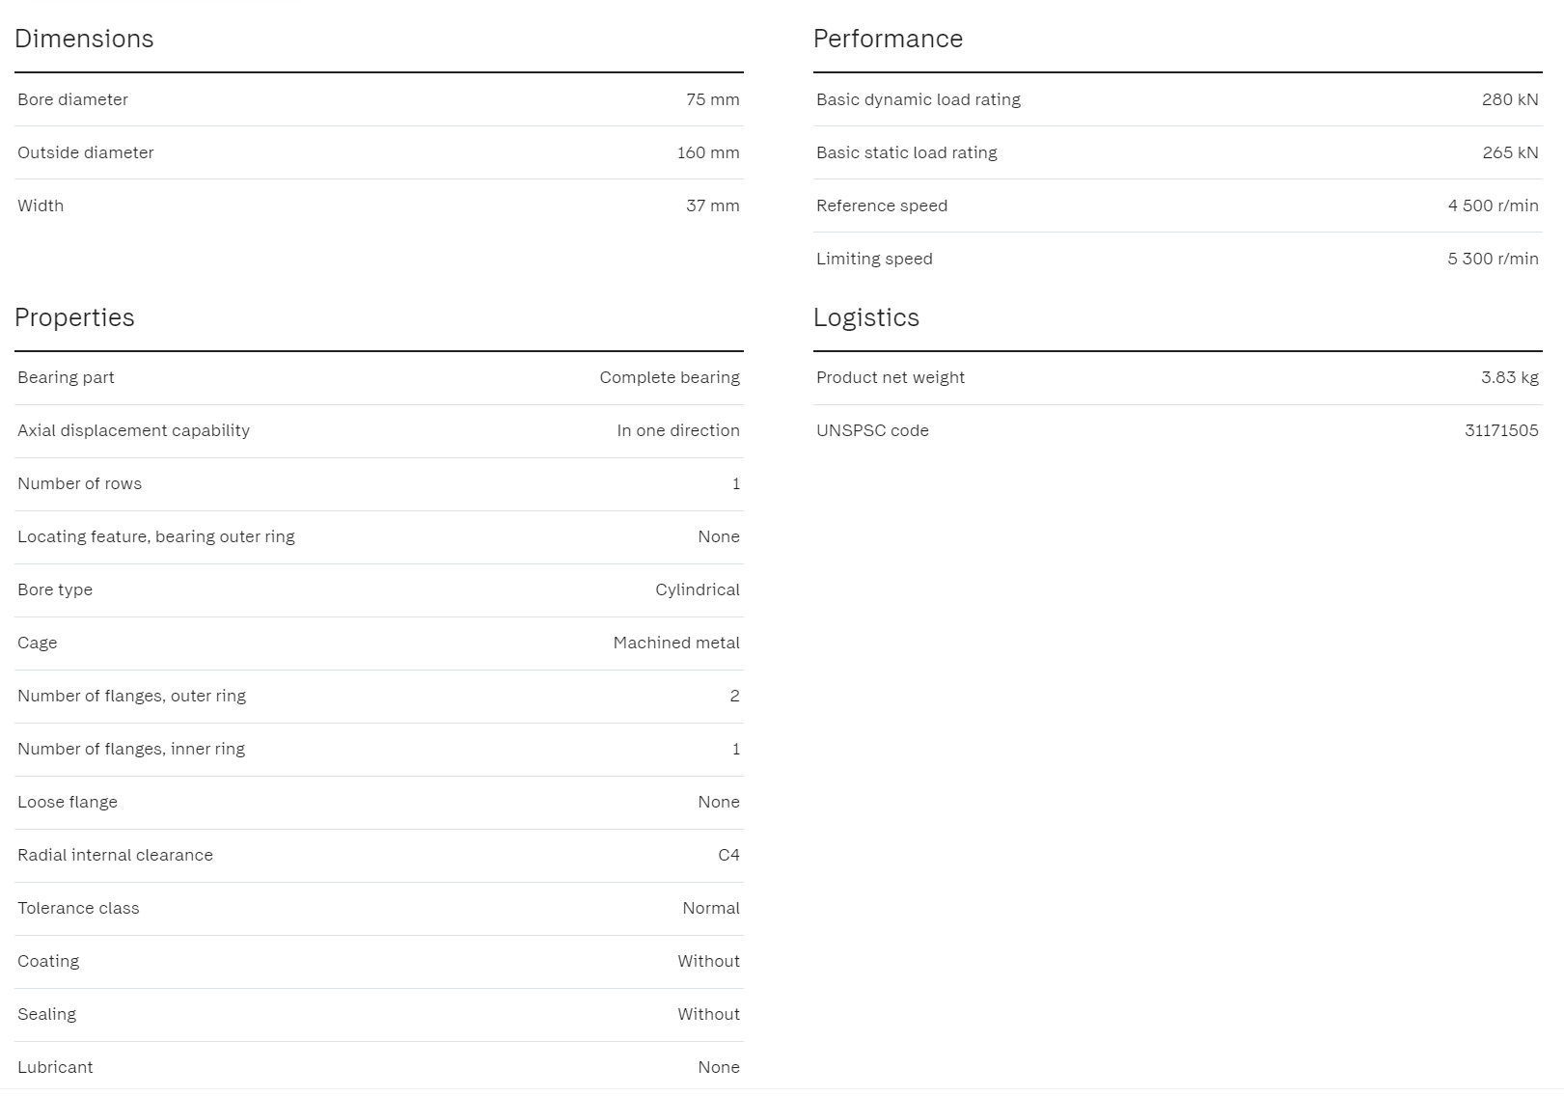Select the Width 37 mm value

[713, 205]
